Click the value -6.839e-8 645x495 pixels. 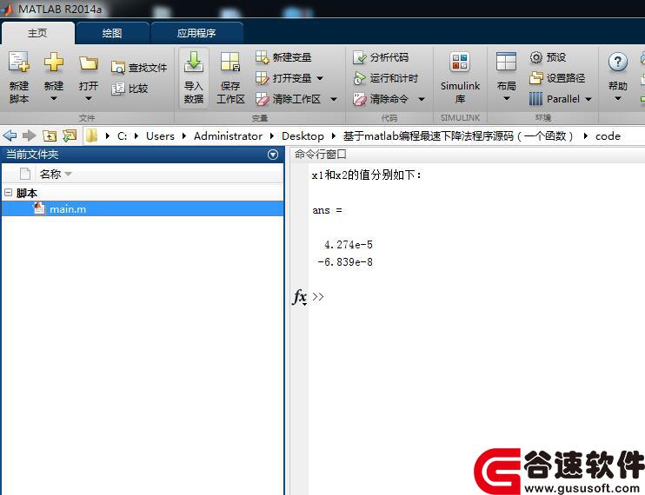click(x=345, y=261)
